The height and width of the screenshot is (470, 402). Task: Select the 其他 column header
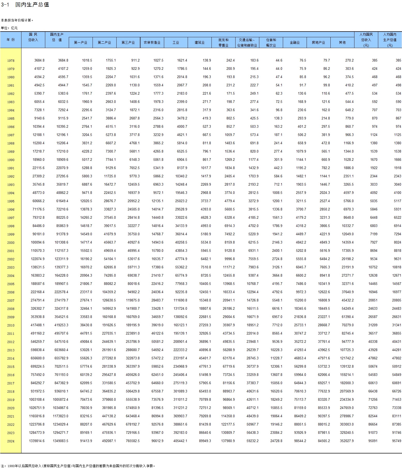point(342,43)
